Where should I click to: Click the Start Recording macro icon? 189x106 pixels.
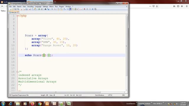84,9
